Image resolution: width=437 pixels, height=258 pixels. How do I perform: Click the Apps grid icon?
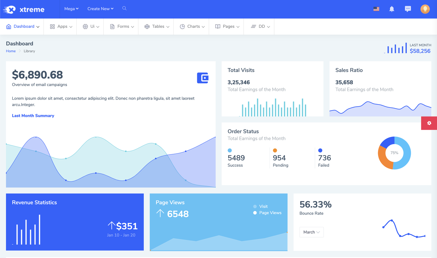point(52,26)
